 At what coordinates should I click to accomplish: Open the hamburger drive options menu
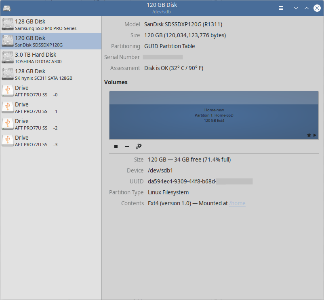click(x=281, y=8)
